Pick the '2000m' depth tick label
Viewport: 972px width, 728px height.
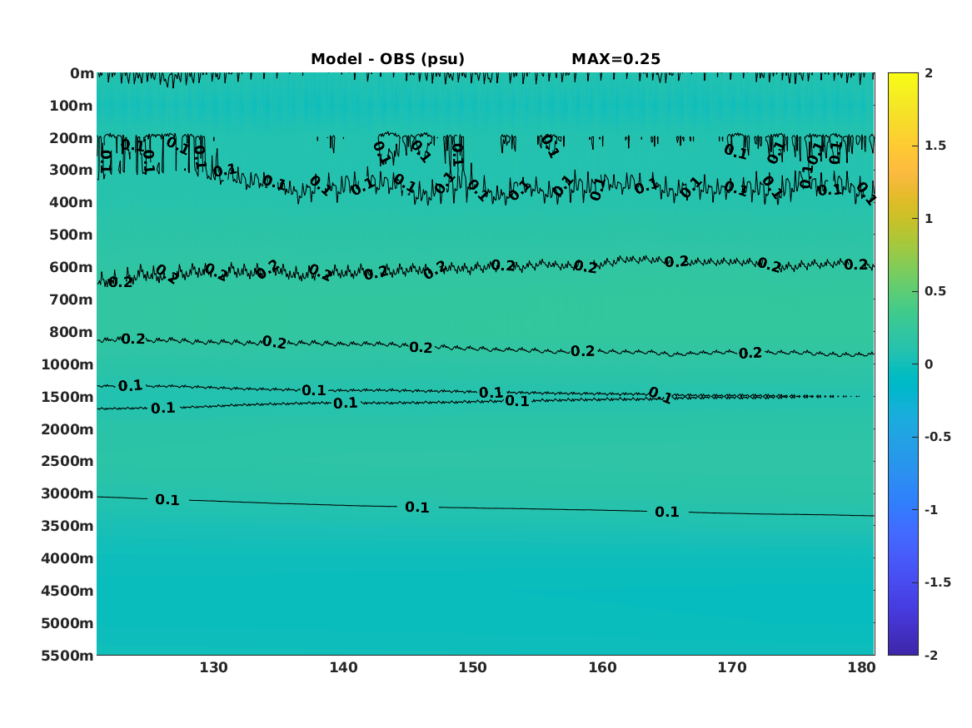tap(67, 429)
